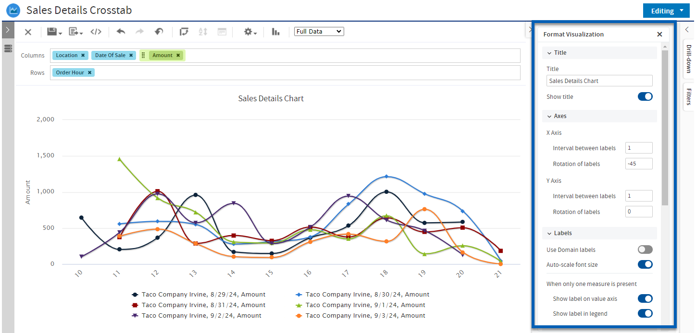
Task: Remove the Date Of Sale column field
Action: 131,55
